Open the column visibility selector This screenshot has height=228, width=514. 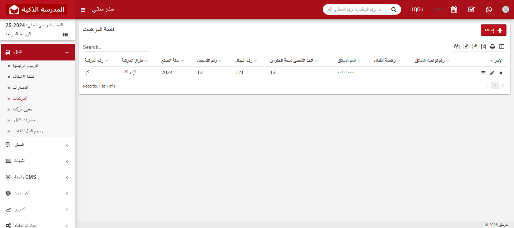(x=502, y=47)
